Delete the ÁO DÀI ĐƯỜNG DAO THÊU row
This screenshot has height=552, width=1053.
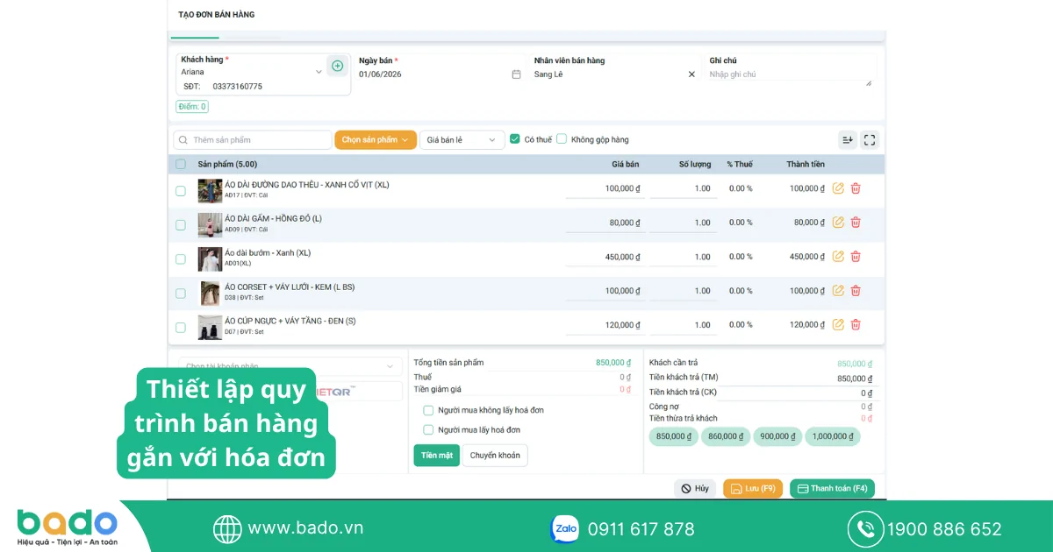(x=856, y=188)
